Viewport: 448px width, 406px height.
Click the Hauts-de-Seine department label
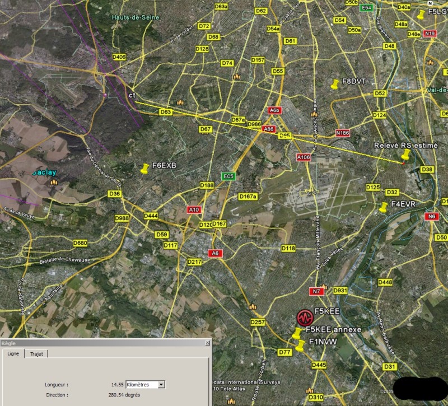click(135, 17)
